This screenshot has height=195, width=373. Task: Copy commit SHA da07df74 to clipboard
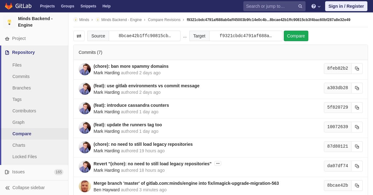357,166
